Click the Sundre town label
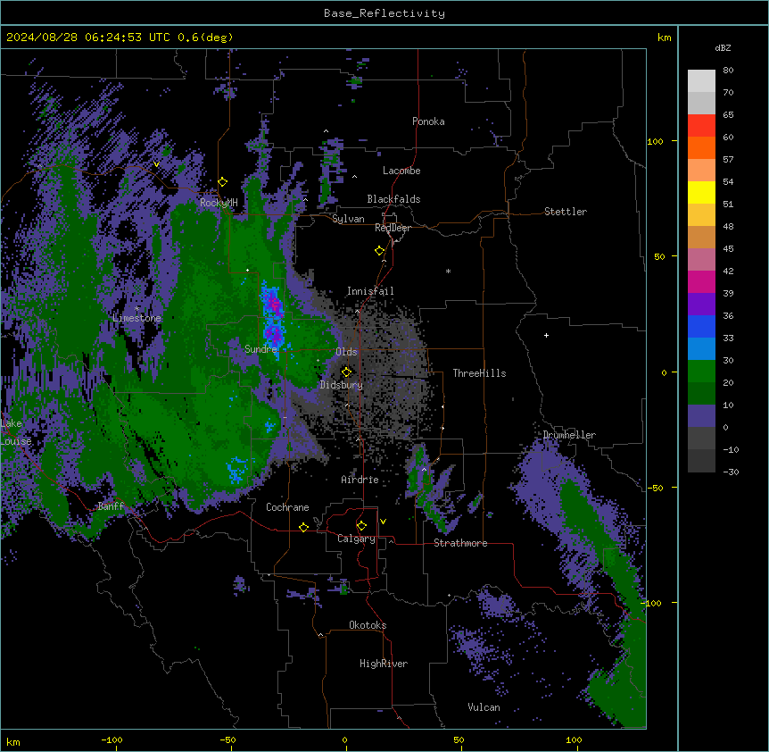The width and height of the screenshot is (769, 752). (x=260, y=349)
